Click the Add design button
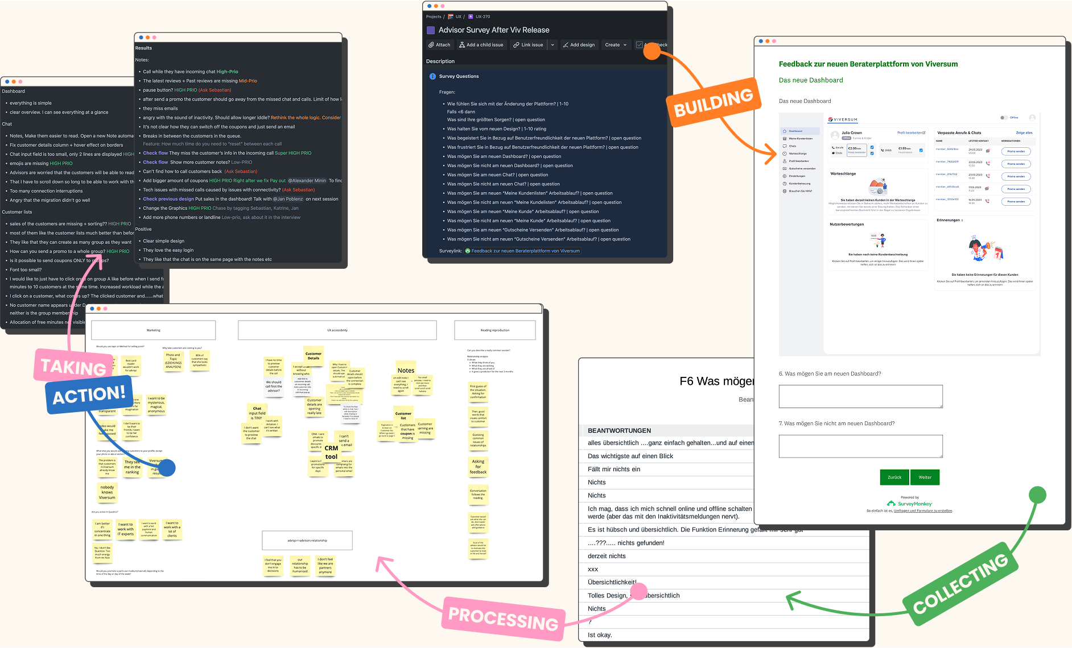The image size is (1072, 648). point(579,44)
